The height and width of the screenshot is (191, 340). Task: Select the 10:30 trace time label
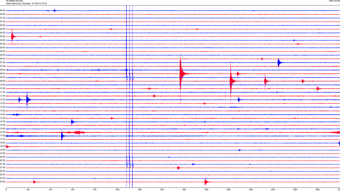[2, 88]
